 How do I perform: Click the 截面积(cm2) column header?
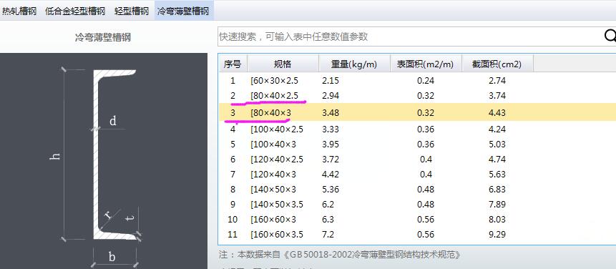tap(497, 64)
